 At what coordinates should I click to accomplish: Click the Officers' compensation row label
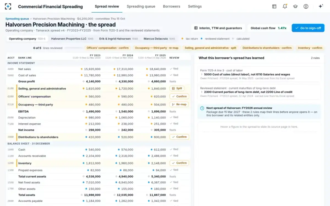(x=34, y=96)
